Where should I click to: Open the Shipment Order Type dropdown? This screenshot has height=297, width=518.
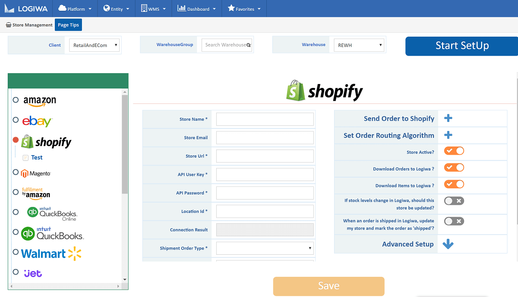click(265, 248)
